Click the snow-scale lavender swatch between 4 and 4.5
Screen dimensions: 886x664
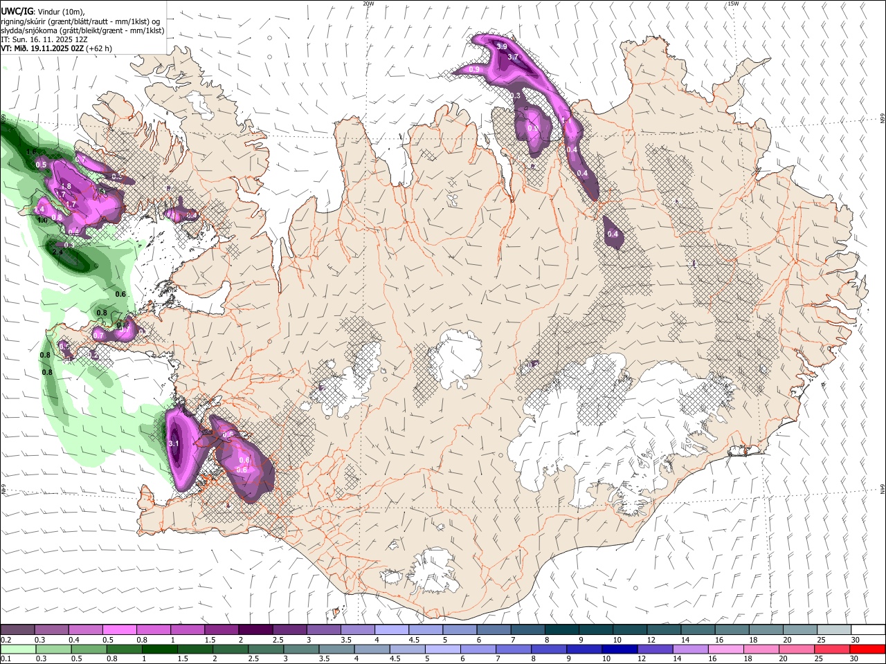click(392, 630)
